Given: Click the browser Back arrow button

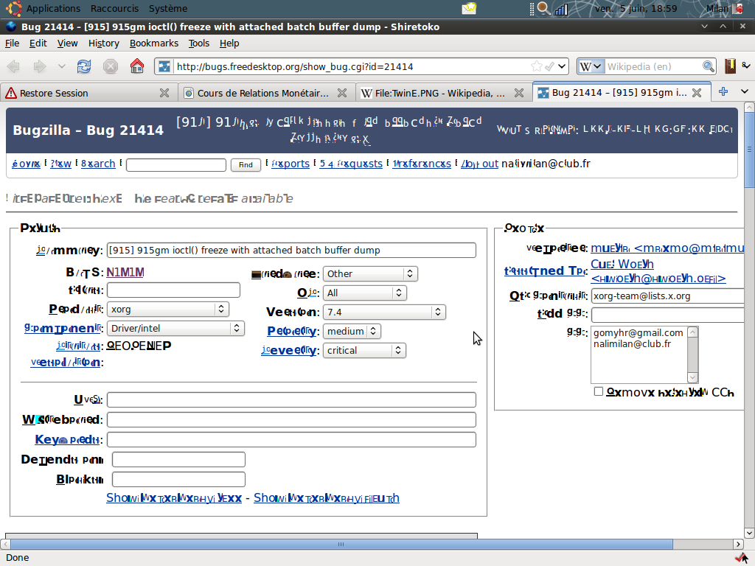Looking at the screenshot, I should coord(14,66).
